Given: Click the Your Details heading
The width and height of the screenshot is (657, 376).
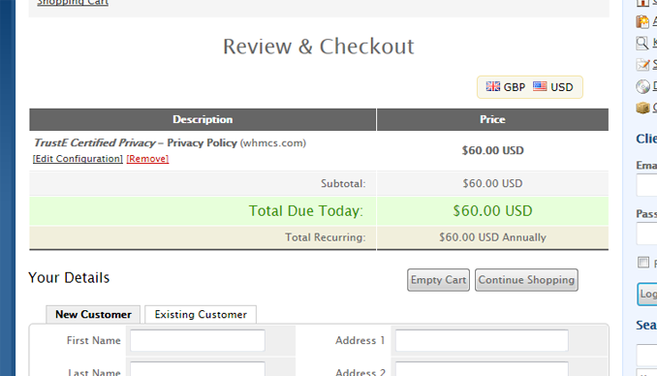Looking at the screenshot, I should pos(69,277).
